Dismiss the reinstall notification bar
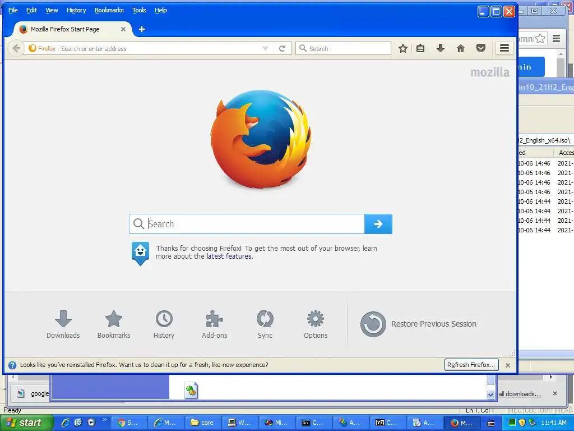The image size is (574, 431). (508, 365)
